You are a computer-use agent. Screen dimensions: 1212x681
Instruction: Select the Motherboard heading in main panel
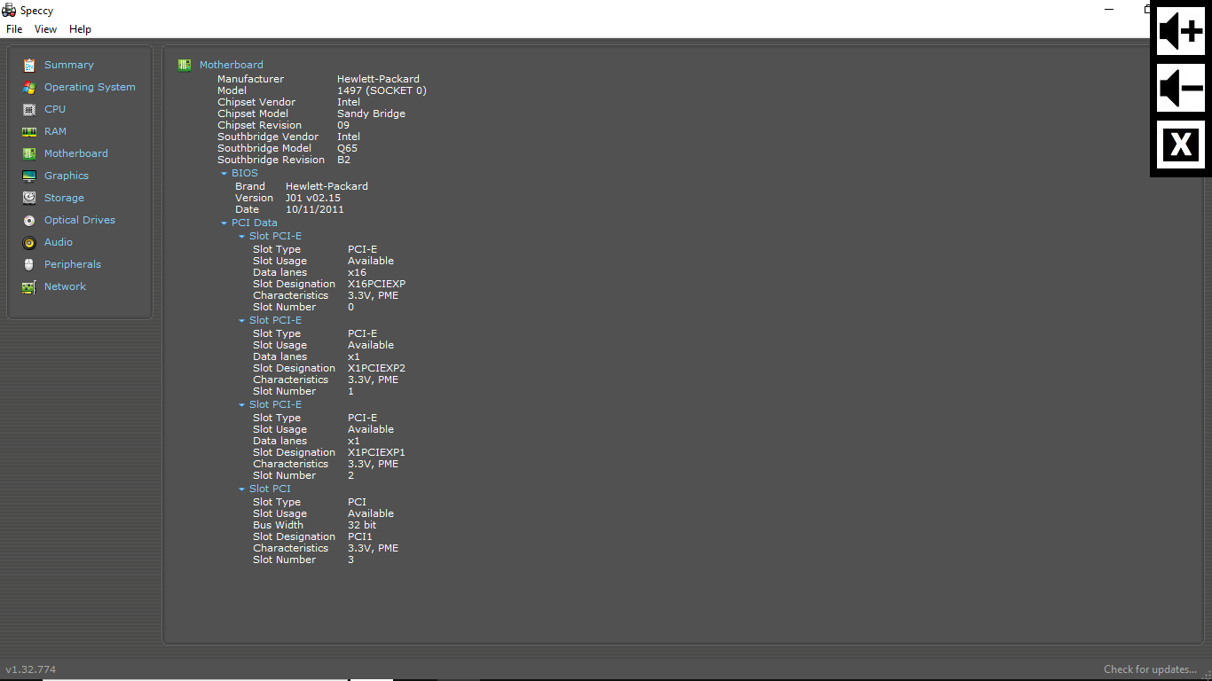(231, 65)
